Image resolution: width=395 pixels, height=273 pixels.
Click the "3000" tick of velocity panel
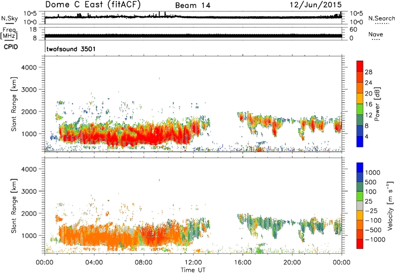pos(29,191)
